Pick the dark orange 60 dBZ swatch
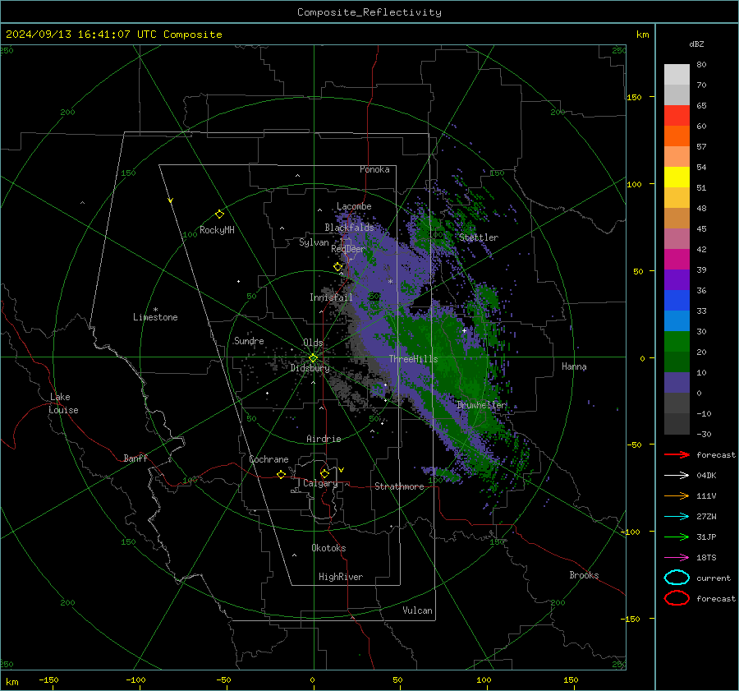Viewport: 739px width, 691px height. pyautogui.click(x=677, y=136)
